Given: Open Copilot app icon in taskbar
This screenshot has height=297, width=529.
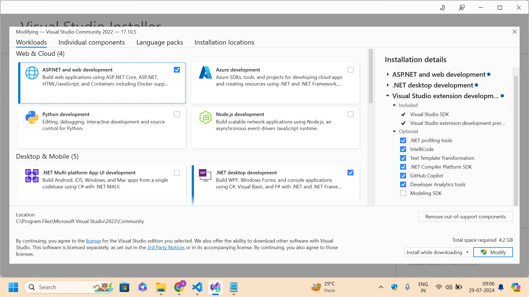Looking at the screenshot, I should point(143,287).
